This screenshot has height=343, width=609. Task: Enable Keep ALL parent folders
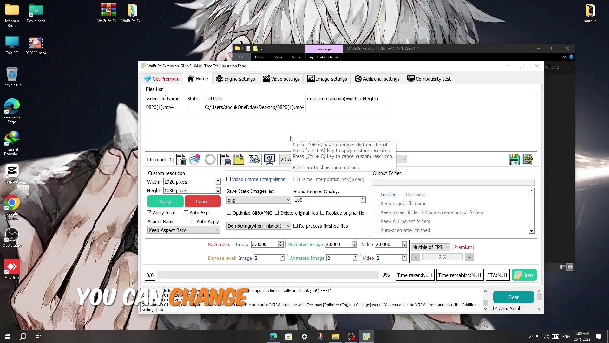pos(377,221)
